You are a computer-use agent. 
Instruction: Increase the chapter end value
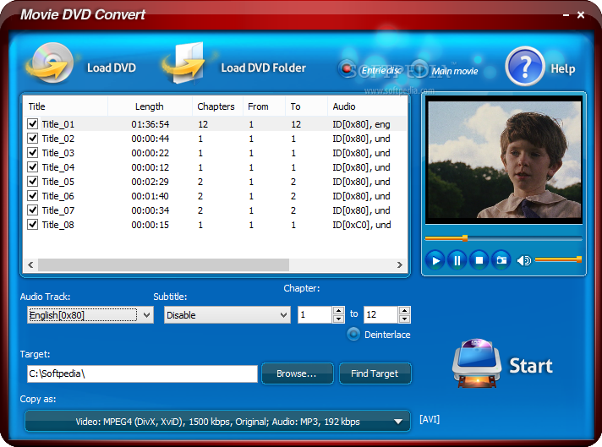tap(405, 310)
